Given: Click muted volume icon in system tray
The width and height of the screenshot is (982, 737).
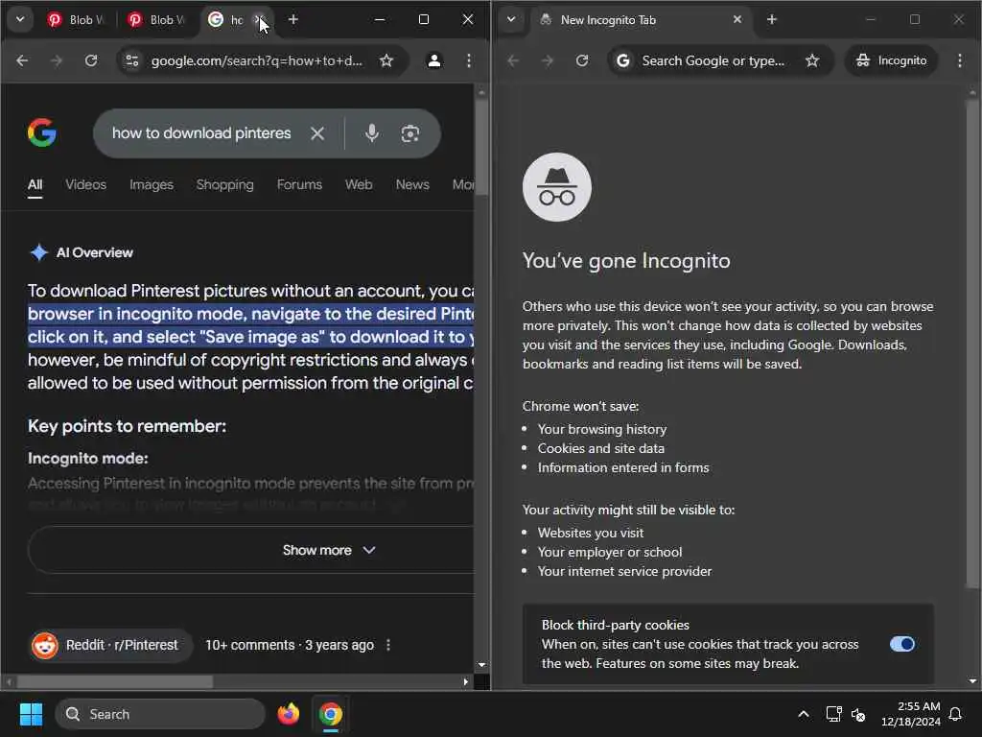Looking at the screenshot, I should 858,714.
